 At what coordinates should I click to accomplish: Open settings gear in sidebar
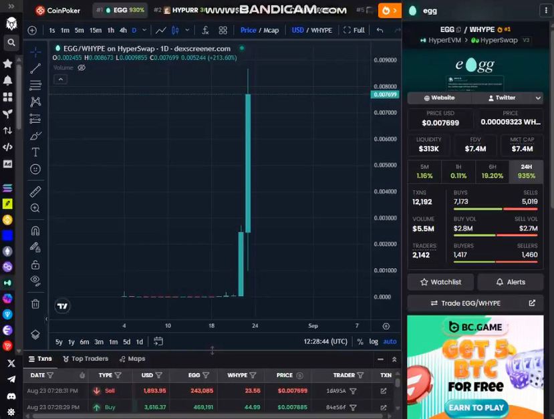click(x=11, y=412)
